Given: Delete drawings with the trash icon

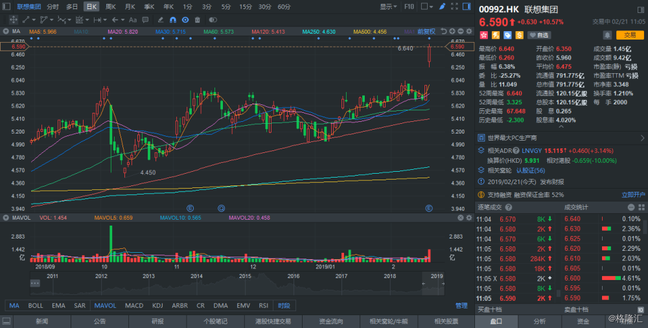Looking at the screenshot, I should [x=198, y=19].
